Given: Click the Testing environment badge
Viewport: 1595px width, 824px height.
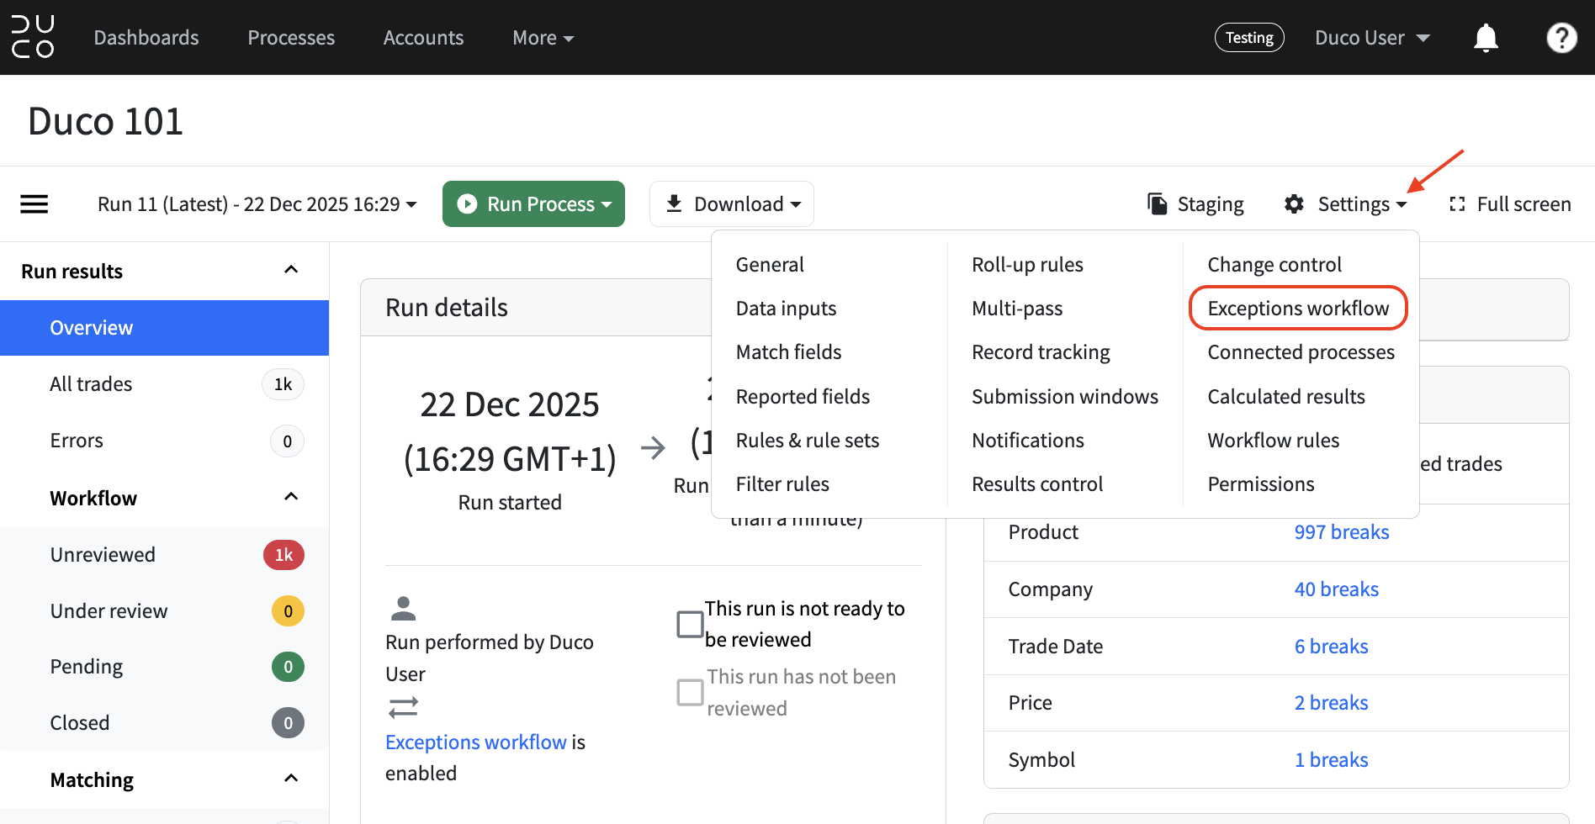Looking at the screenshot, I should point(1249,38).
